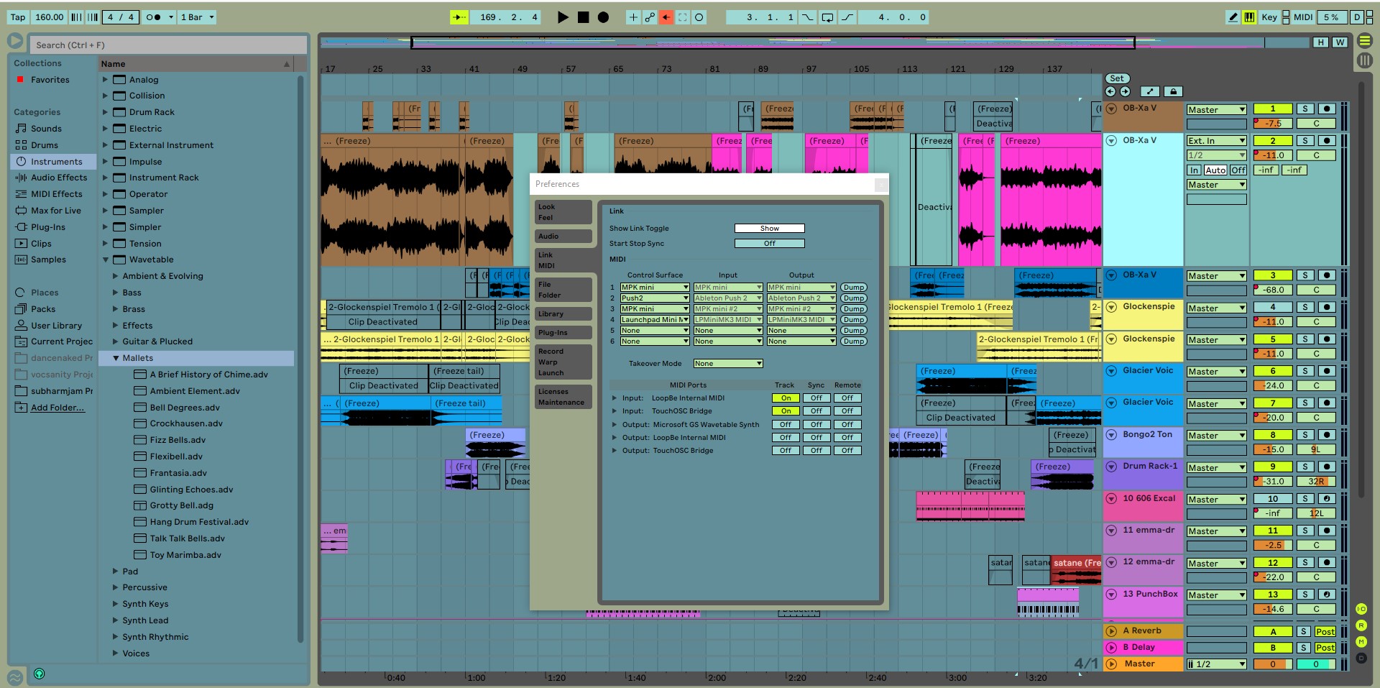
Task: Toggle the metronome button
Action: point(153,17)
